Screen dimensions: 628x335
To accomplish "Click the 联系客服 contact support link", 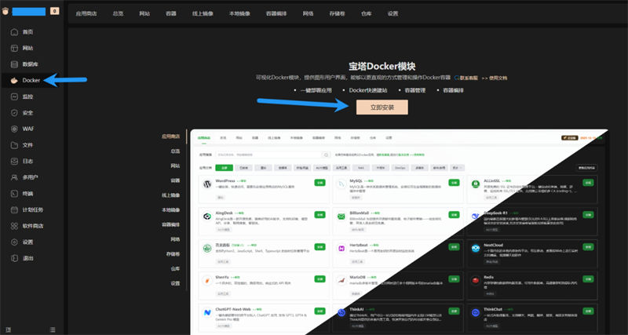I will pos(468,78).
